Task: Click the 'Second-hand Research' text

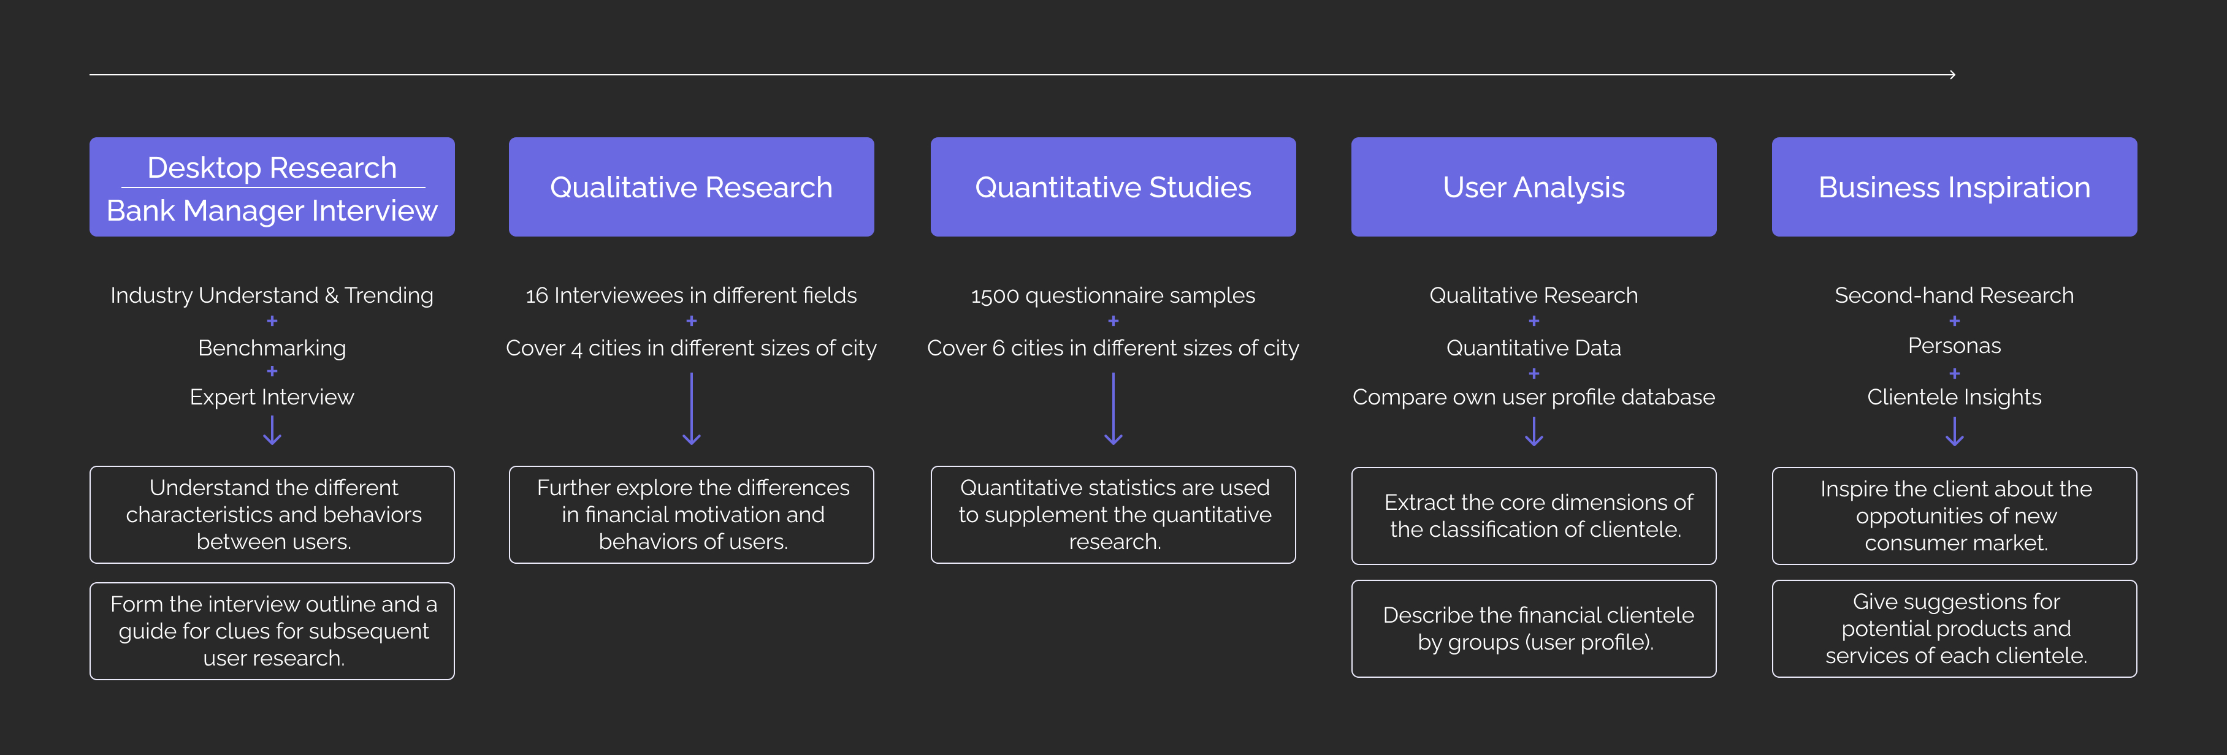Action: (1954, 295)
